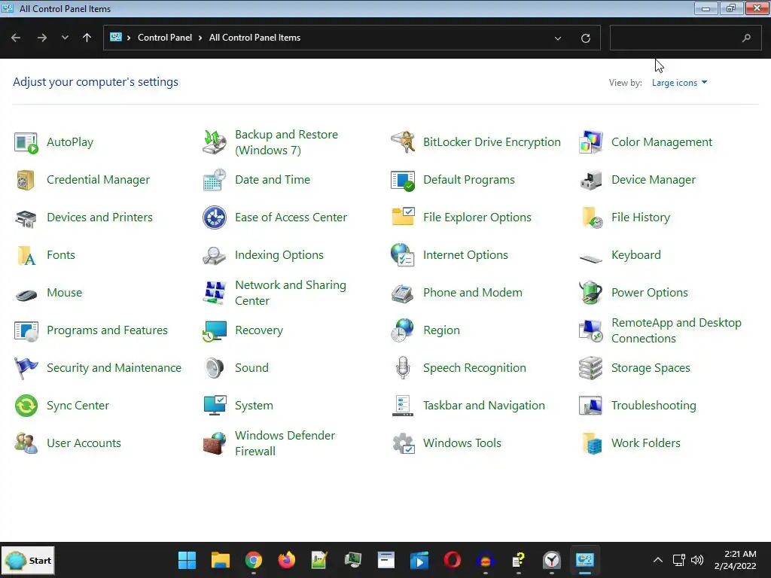Open File Explorer from the taskbar

tap(221, 560)
